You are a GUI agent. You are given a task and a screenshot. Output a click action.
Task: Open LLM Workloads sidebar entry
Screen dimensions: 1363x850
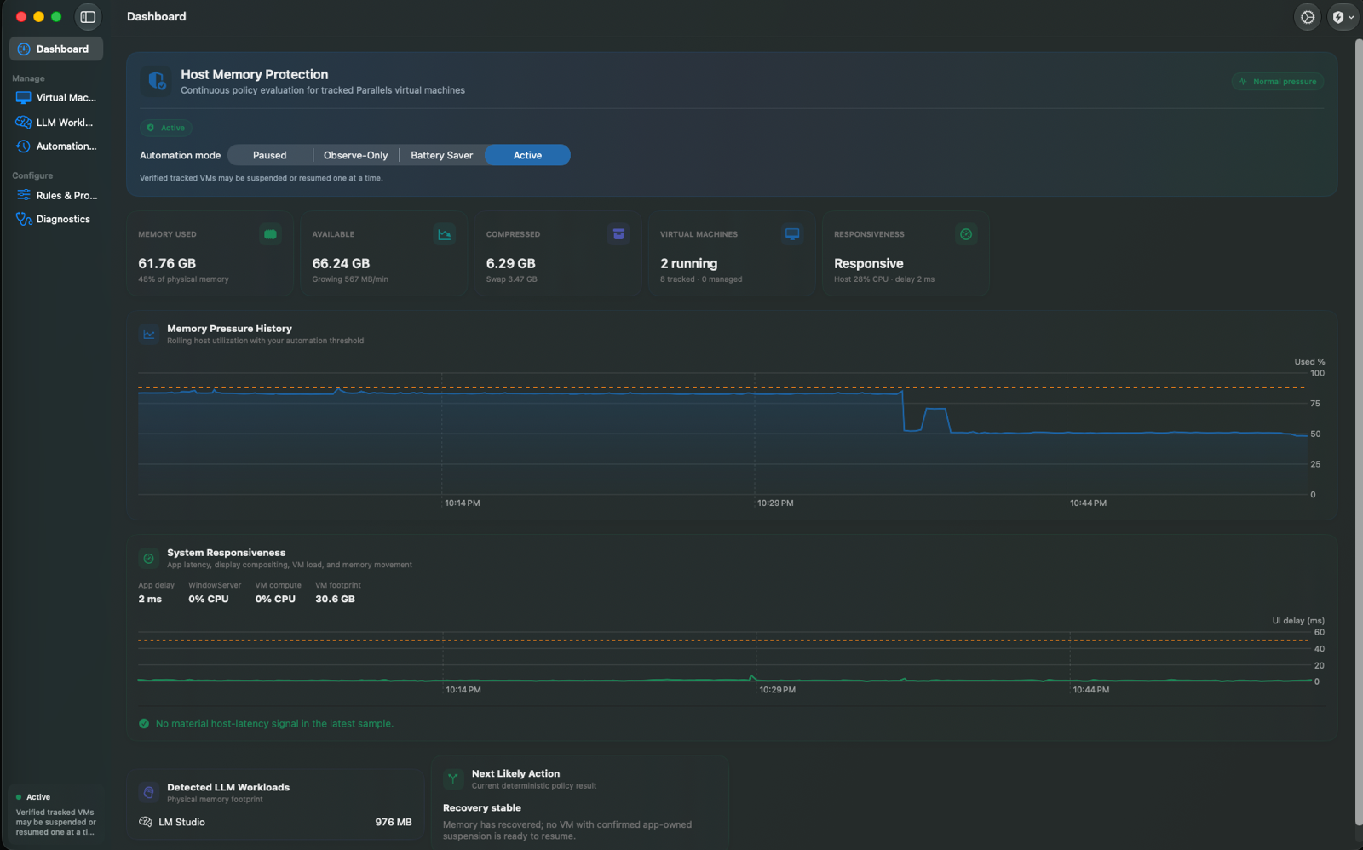pyautogui.click(x=56, y=123)
